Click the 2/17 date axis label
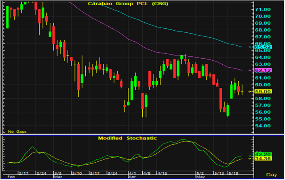The image size is (285, 180). coord(23,173)
